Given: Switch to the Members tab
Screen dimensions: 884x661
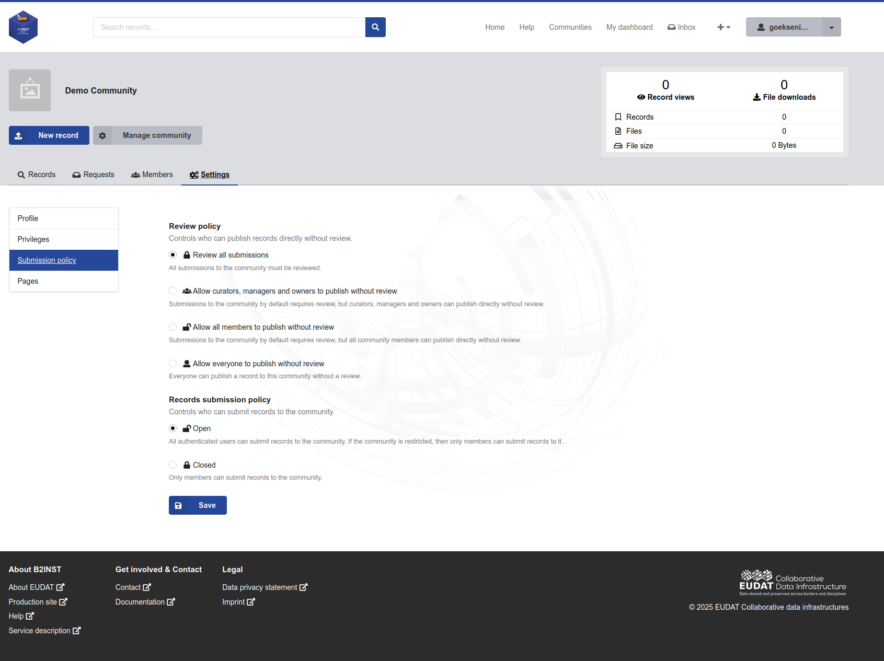Looking at the screenshot, I should point(152,175).
